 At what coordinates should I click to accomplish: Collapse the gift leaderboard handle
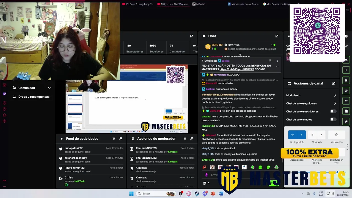click(x=240, y=54)
